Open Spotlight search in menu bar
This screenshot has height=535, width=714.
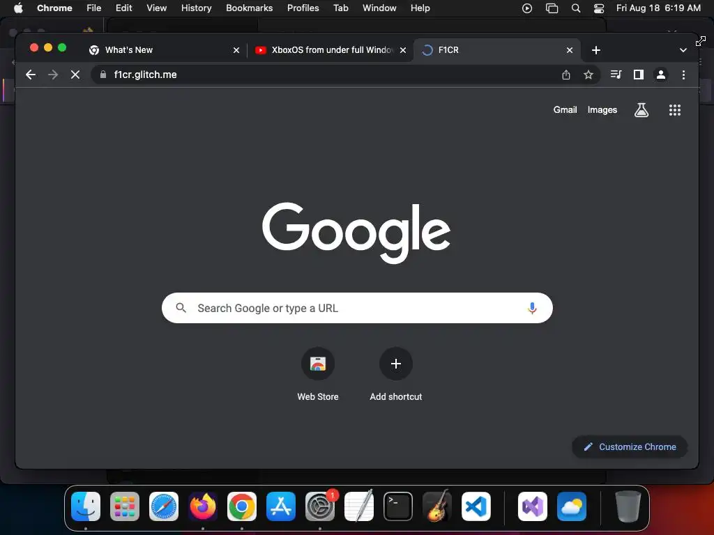pyautogui.click(x=575, y=8)
